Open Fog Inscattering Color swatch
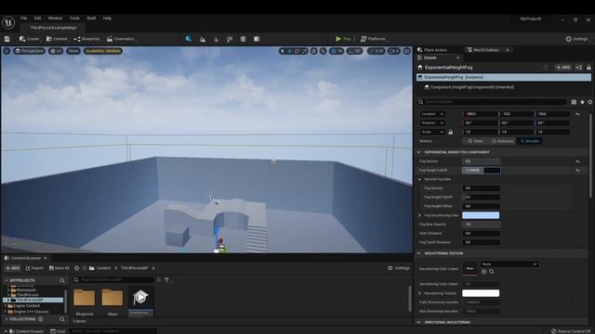The image size is (595, 334). (481, 215)
